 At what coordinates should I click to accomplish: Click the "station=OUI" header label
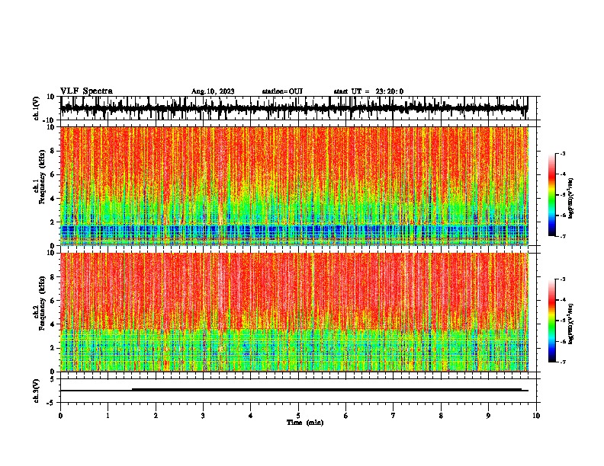pyautogui.click(x=282, y=91)
